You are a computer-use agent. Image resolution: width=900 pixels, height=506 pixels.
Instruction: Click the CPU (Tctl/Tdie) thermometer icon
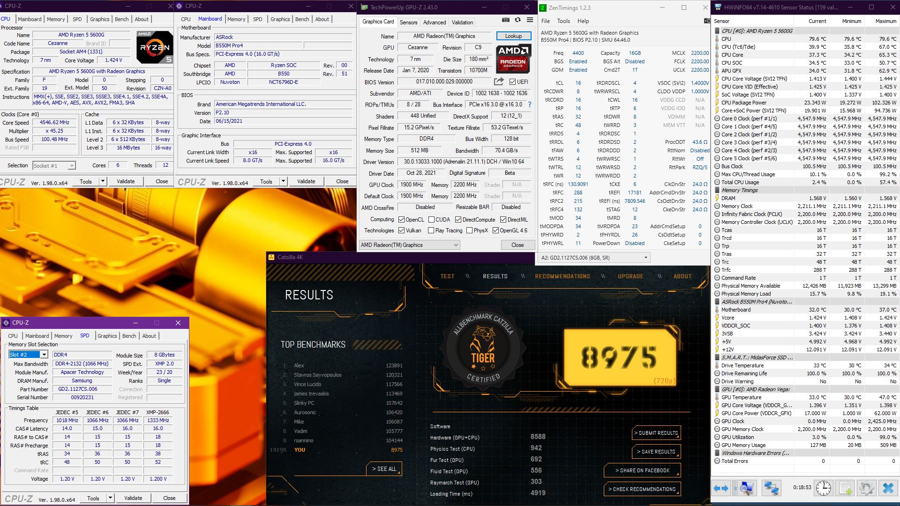pyautogui.click(x=717, y=47)
